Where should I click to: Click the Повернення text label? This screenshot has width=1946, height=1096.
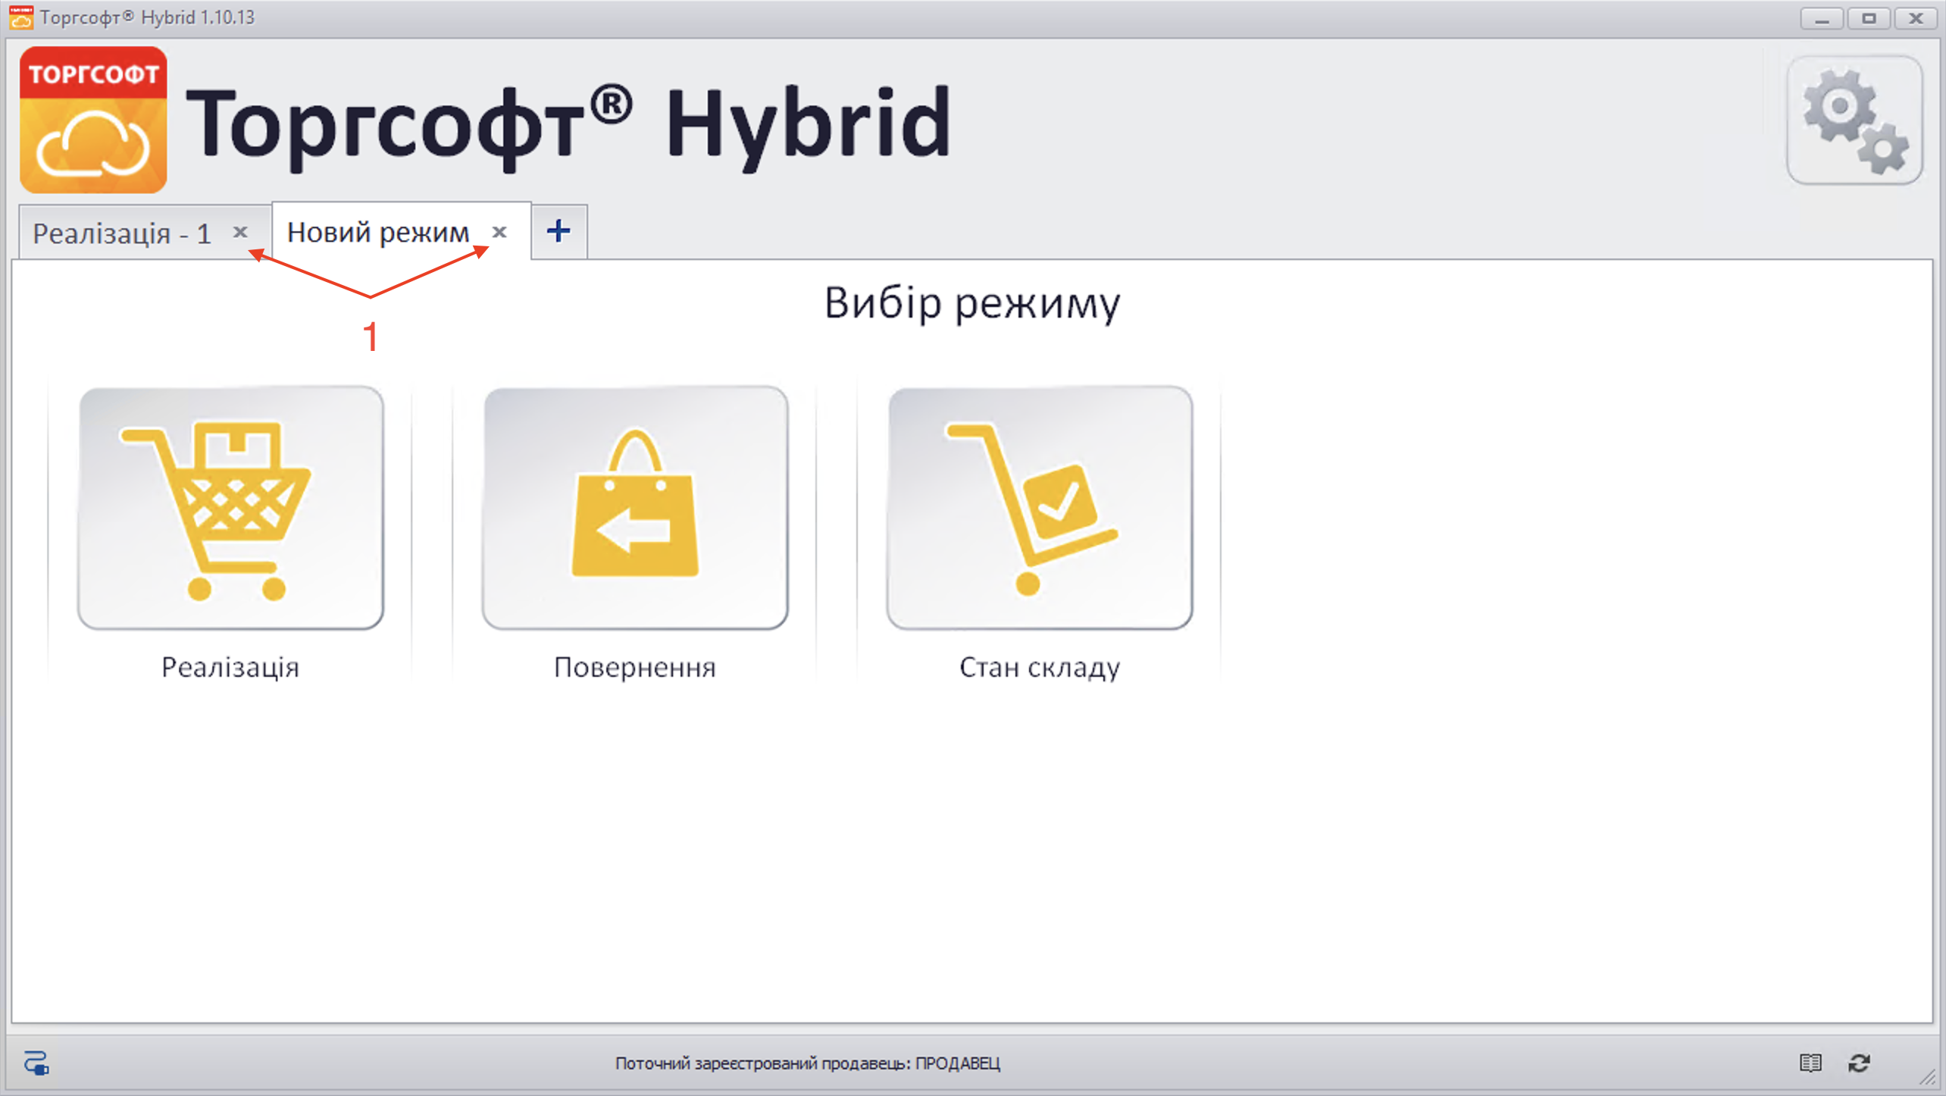(x=635, y=667)
